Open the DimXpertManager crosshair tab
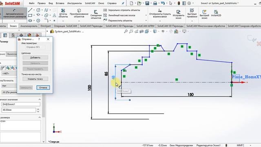261x147 pixels. tap(21, 36)
